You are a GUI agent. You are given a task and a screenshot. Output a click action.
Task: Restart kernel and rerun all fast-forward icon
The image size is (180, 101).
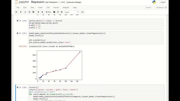click(x=62, y=12)
